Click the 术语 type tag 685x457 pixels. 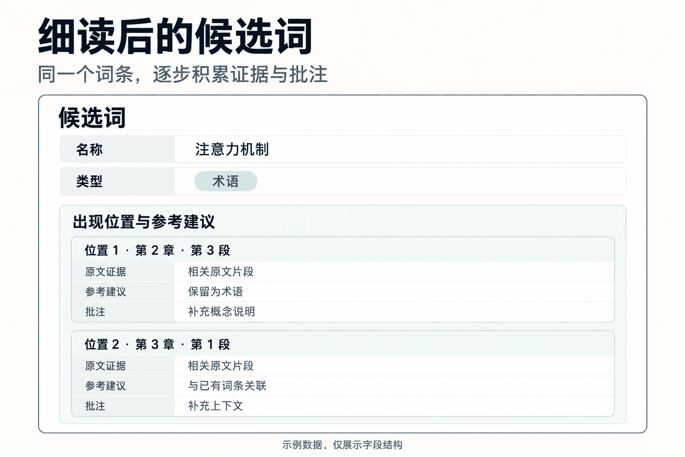pos(226,181)
